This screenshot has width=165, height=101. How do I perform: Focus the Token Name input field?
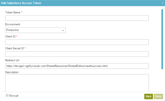pyautogui.click(x=77, y=18)
